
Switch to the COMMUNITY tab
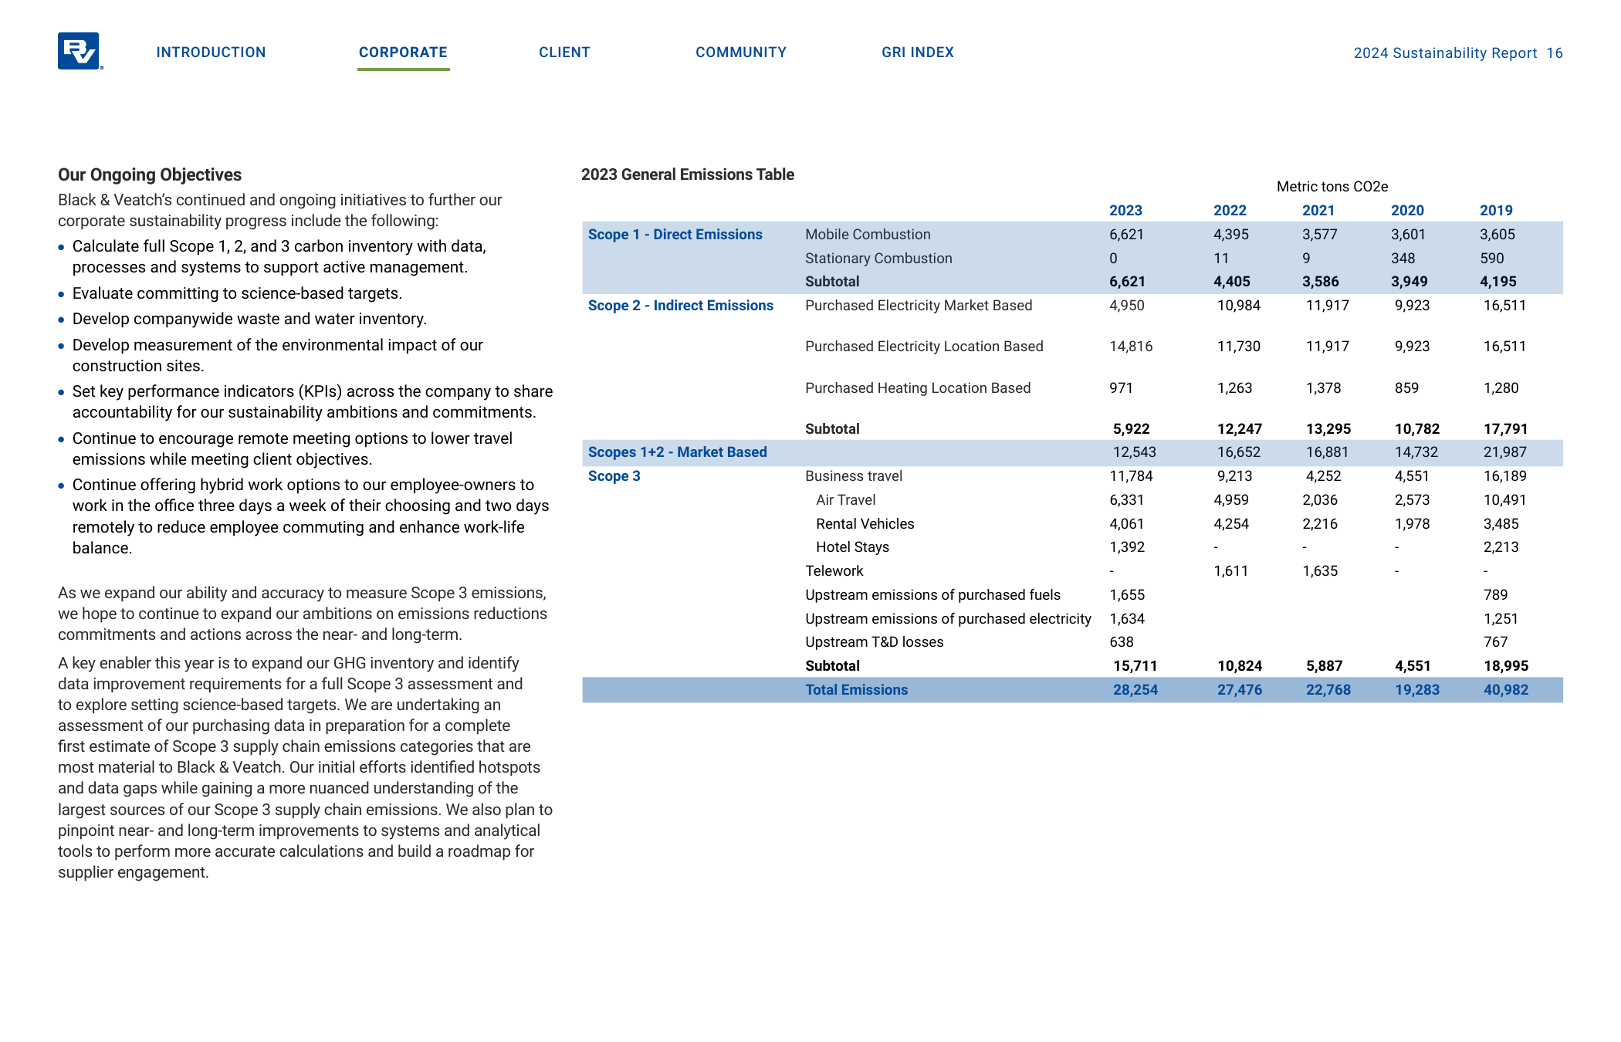click(741, 52)
